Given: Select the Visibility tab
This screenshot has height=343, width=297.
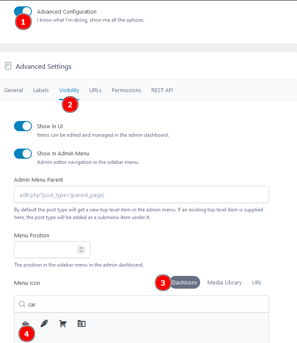Looking at the screenshot, I should 69,90.
